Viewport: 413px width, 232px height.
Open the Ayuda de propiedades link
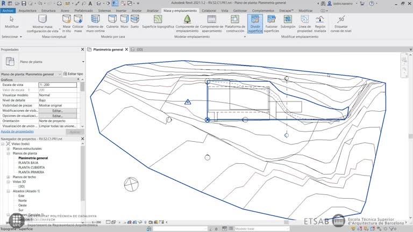17,131
